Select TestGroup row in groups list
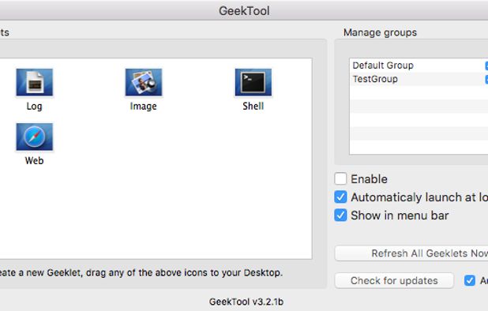Viewport: 488px width, 311px height. point(419,79)
